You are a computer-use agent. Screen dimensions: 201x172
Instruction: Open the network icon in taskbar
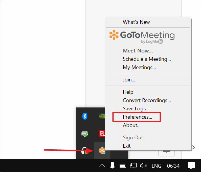pyautogui.click(x=133, y=166)
